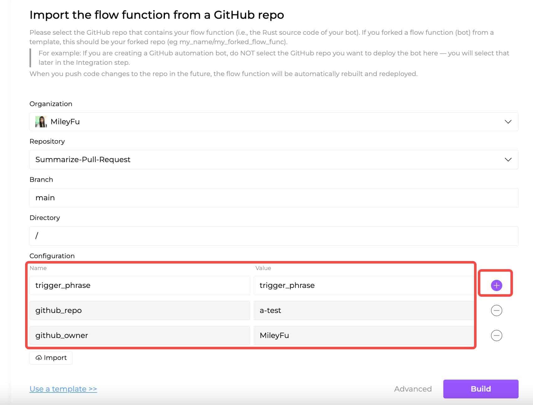Expand the Repository dropdown chevron

[508, 160]
